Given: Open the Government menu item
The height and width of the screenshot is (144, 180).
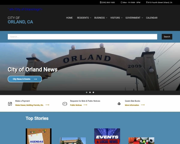Looking at the screenshot, I should [x=133, y=18].
